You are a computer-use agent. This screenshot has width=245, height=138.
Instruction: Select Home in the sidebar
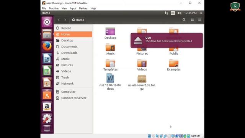(73, 34)
